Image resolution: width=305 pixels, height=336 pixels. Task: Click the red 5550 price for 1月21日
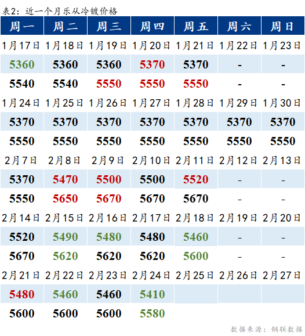click(x=196, y=84)
